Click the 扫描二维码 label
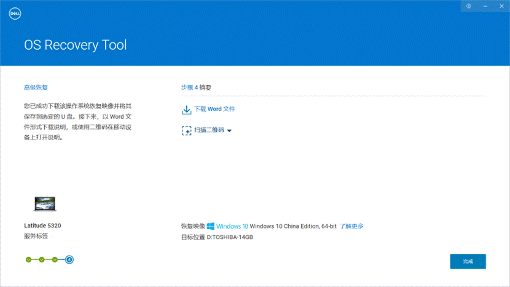Viewport: 510px width, 287px height. click(x=209, y=130)
